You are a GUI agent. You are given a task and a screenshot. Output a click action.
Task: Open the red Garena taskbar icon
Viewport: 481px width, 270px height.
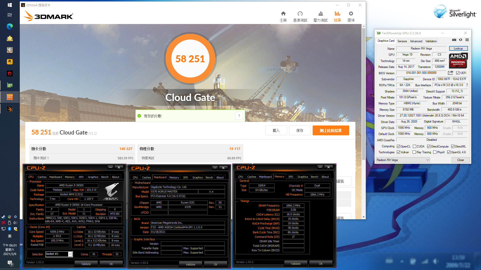click(10, 73)
